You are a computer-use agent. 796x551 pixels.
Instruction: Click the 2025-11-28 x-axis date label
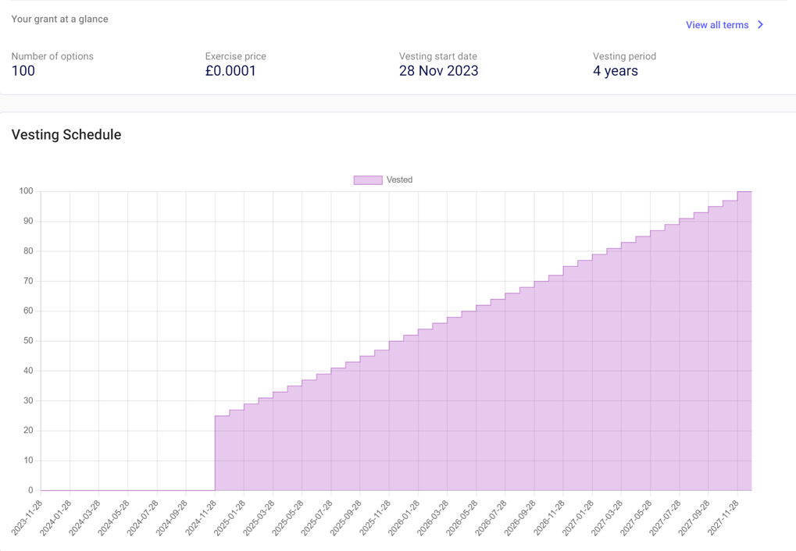click(377, 517)
